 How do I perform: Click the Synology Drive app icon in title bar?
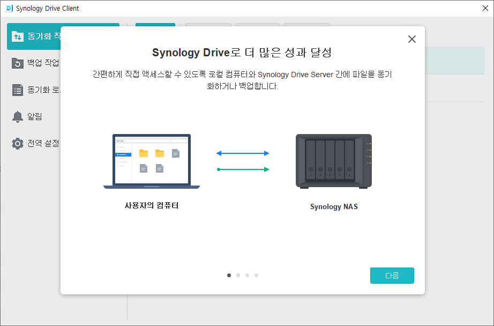pos(9,8)
